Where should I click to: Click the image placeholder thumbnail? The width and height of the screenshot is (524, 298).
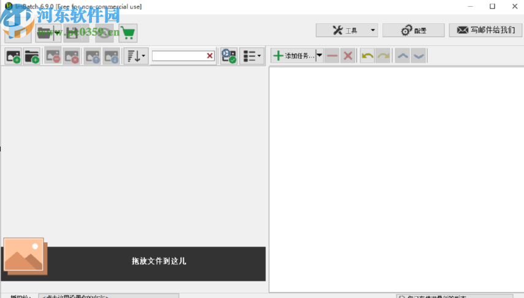tap(25, 256)
